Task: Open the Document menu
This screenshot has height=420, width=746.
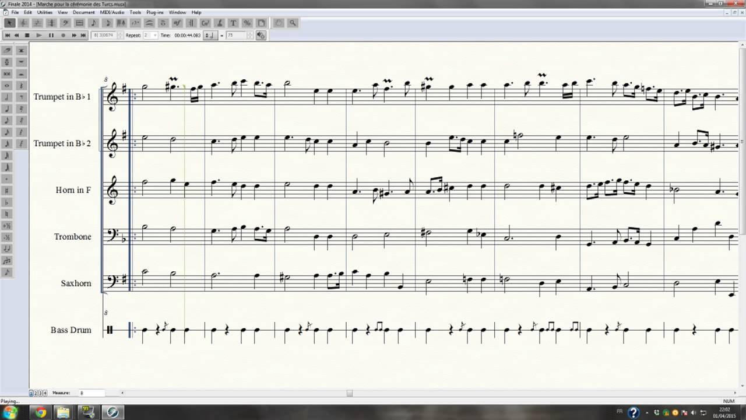Action: [x=84, y=12]
